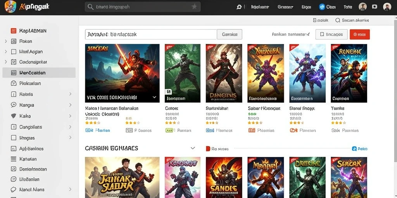Click the Nanal Nana sidebar icon
Image resolution: width=397 pixels, height=198 pixels.
point(14,189)
